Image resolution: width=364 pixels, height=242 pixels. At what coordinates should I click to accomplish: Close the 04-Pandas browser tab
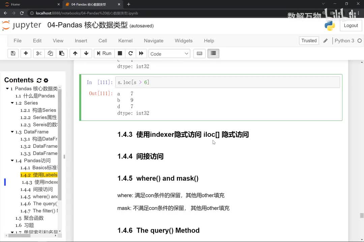(x=119, y=4)
